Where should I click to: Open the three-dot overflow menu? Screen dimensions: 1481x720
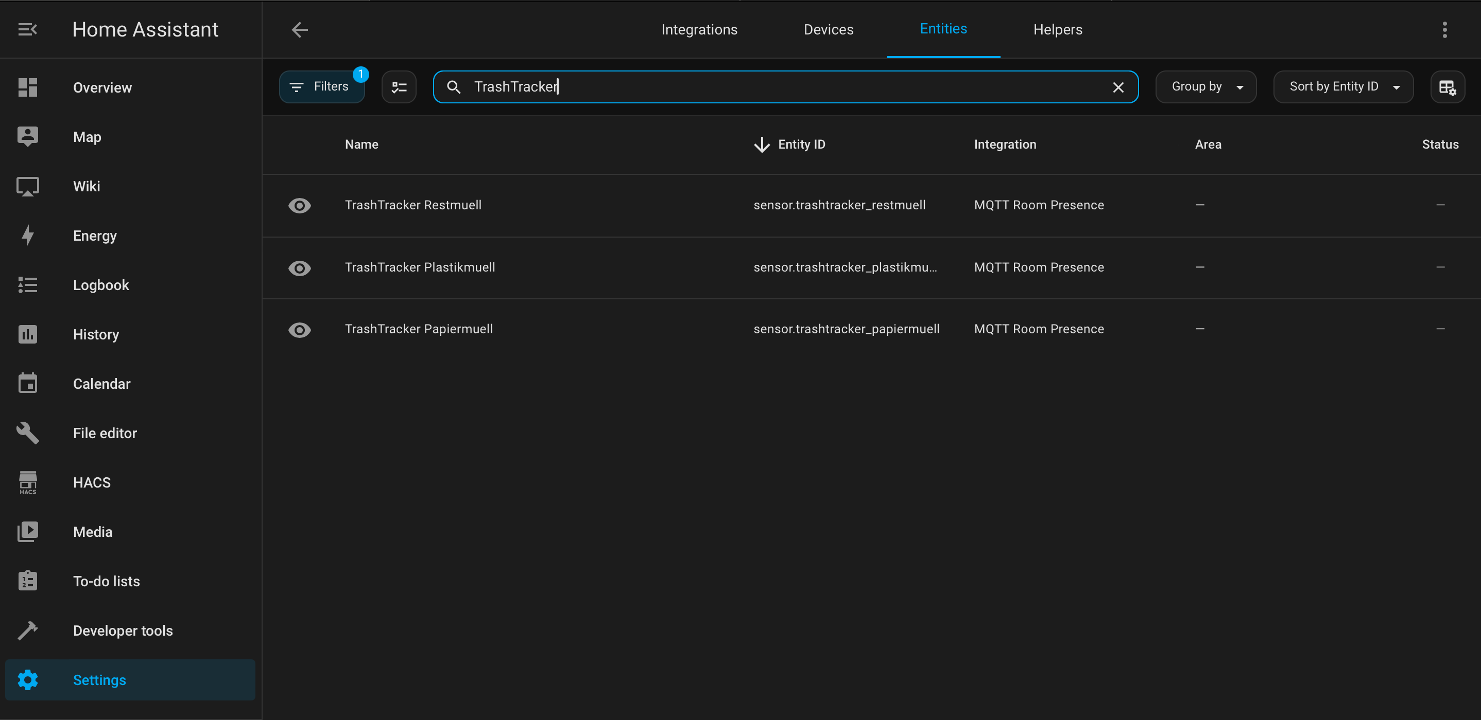(x=1444, y=30)
